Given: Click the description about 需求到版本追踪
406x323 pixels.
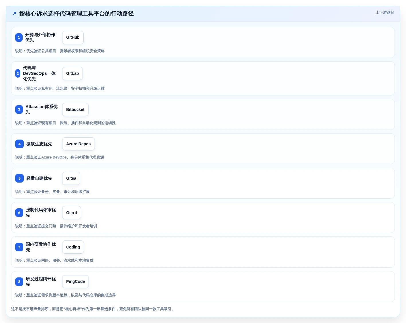Looking at the screenshot, I should click(x=66, y=295).
